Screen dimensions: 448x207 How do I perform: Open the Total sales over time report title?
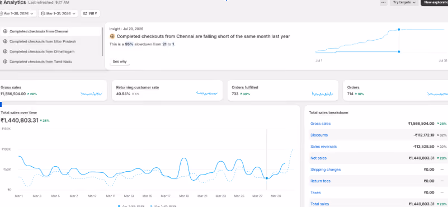[x=18, y=113]
